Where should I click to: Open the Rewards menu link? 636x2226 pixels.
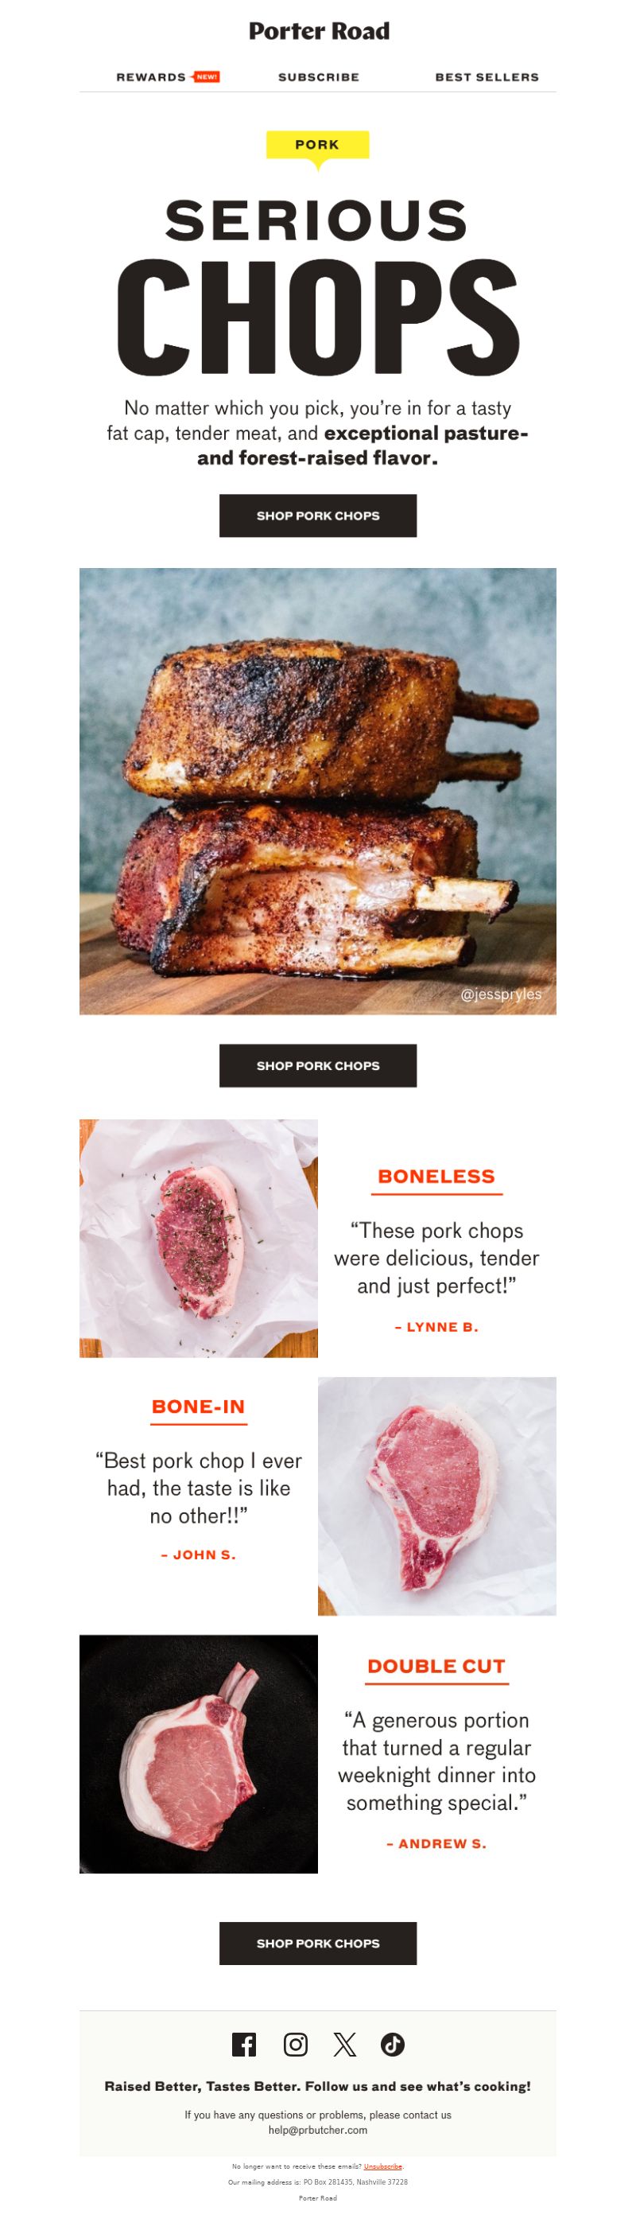tap(151, 77)
